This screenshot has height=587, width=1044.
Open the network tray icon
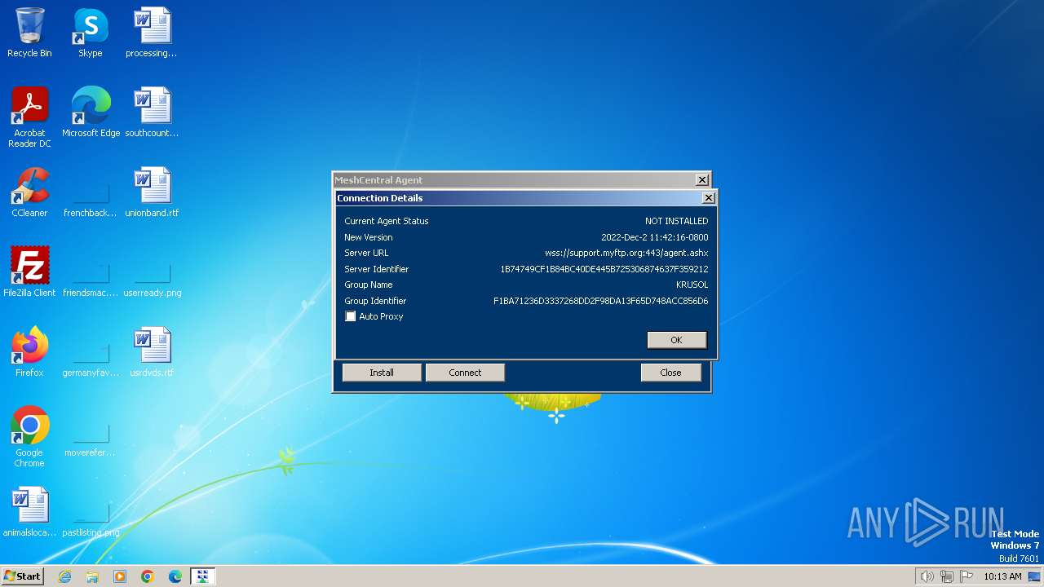point(947,576)
